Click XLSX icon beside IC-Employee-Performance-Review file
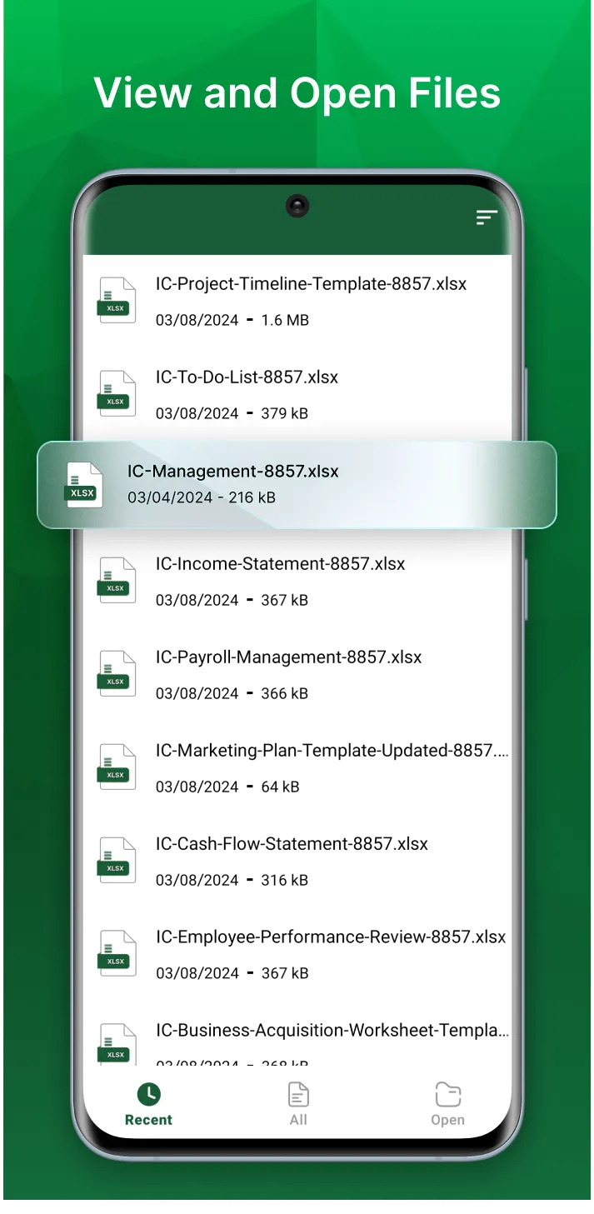Screen dimensions: 594x1214 (116, 954)
